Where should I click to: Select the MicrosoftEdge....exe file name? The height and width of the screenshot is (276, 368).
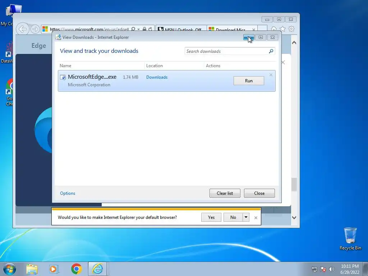(x=92, y=77)
